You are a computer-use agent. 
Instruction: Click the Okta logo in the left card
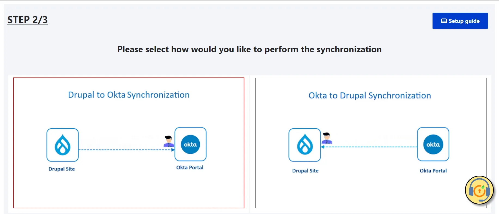pos(190,144)
